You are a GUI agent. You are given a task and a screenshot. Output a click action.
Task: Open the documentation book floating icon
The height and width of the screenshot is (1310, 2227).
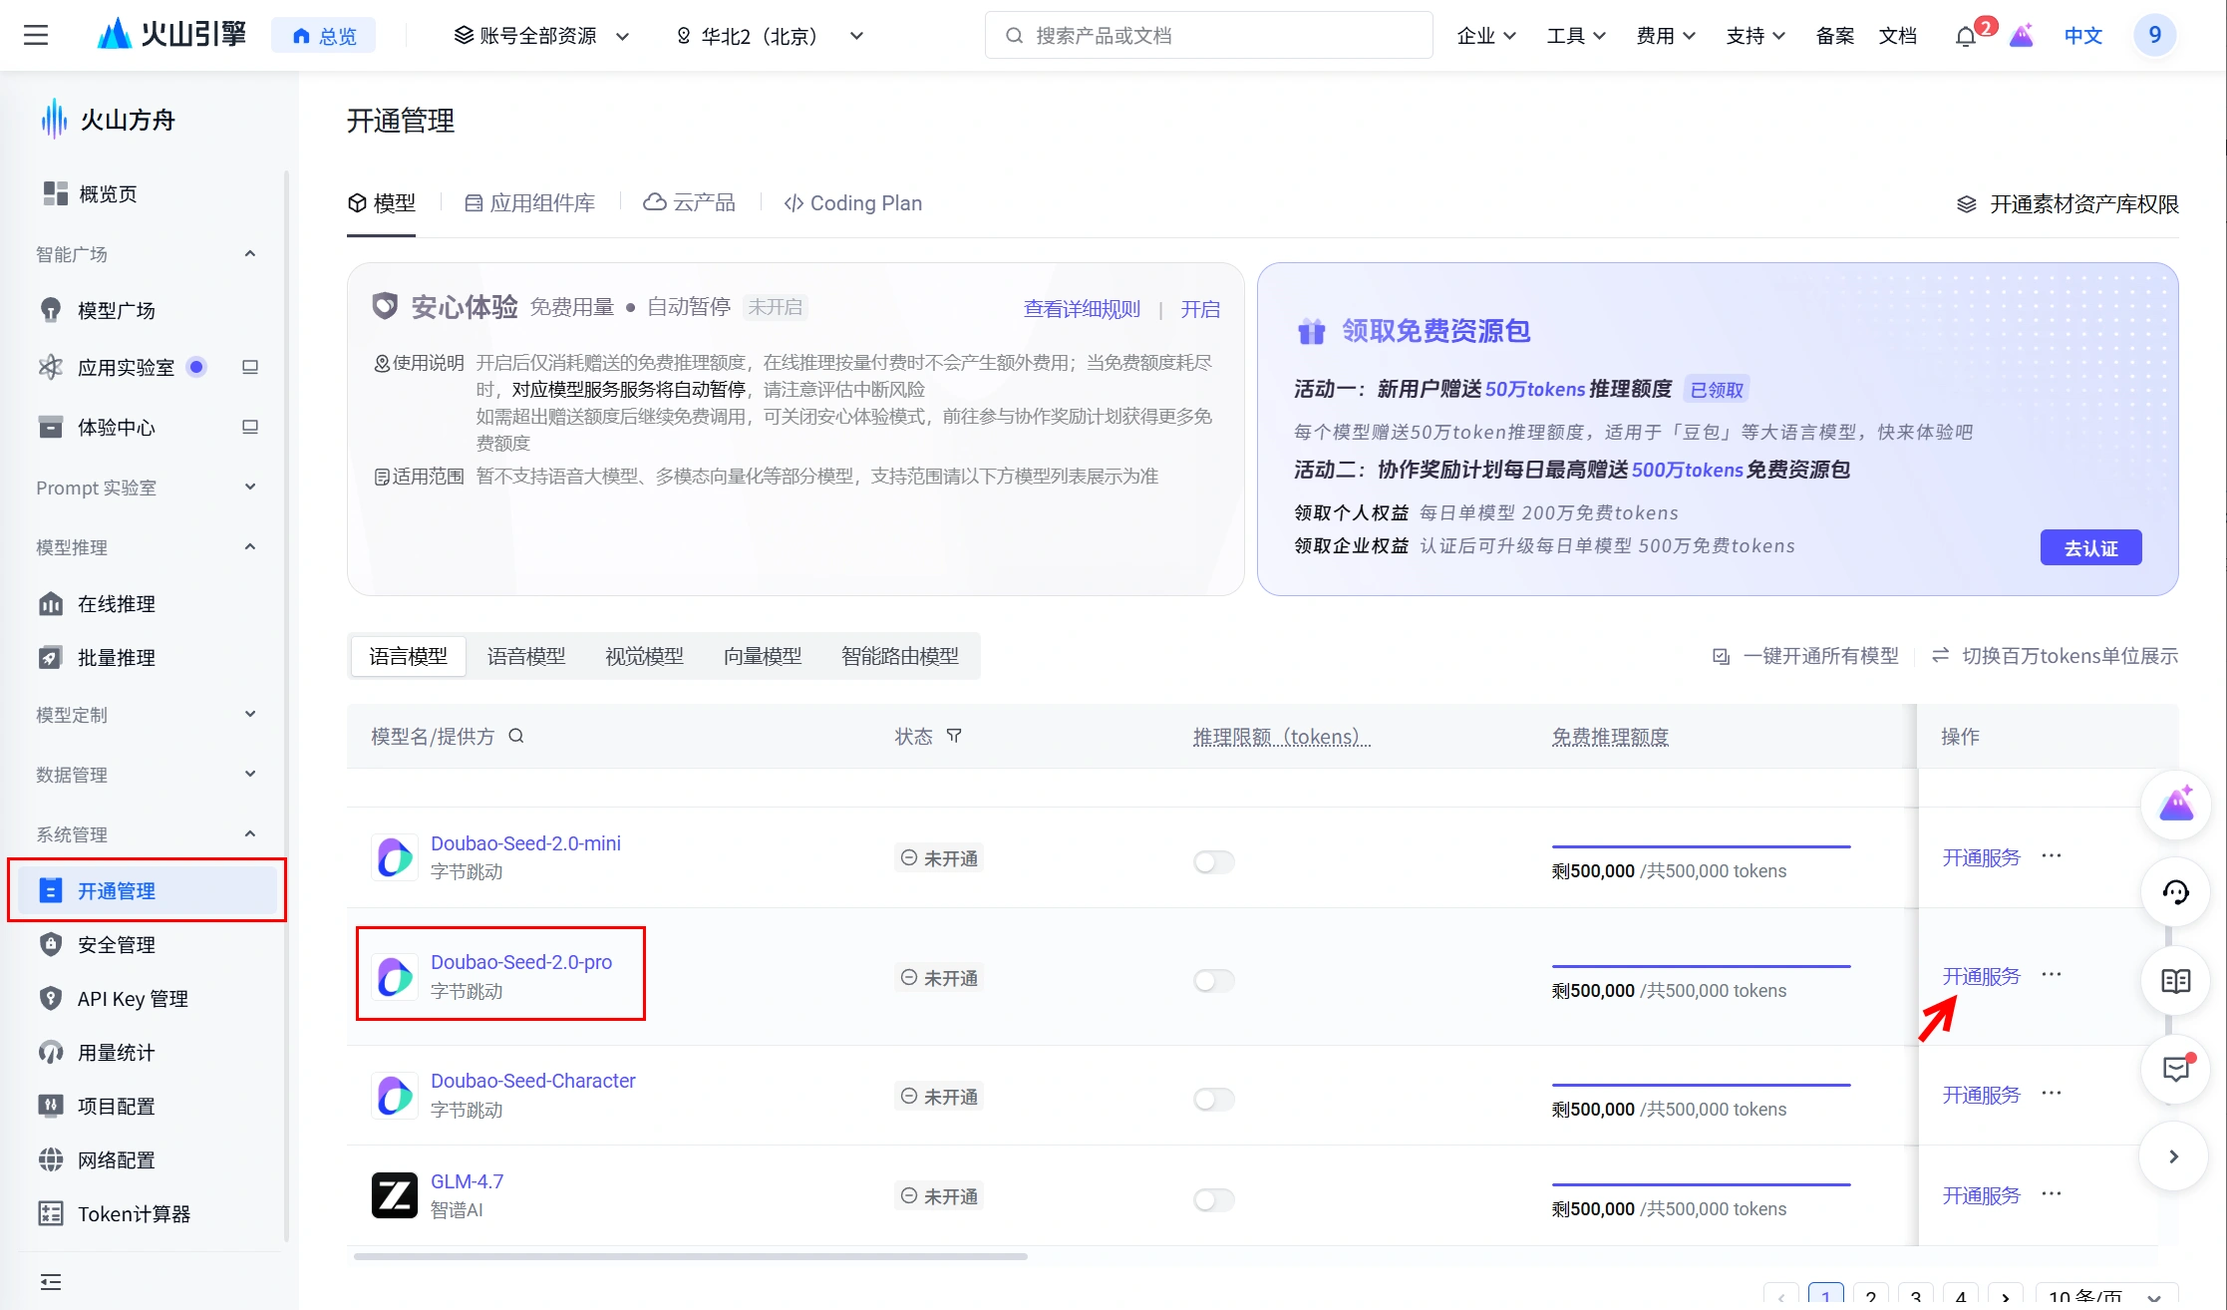point(2175,981)
